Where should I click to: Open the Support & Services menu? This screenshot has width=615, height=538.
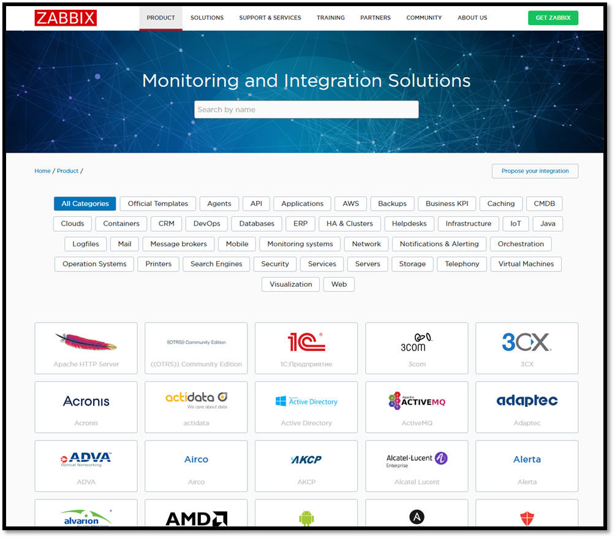click(270, 18)
